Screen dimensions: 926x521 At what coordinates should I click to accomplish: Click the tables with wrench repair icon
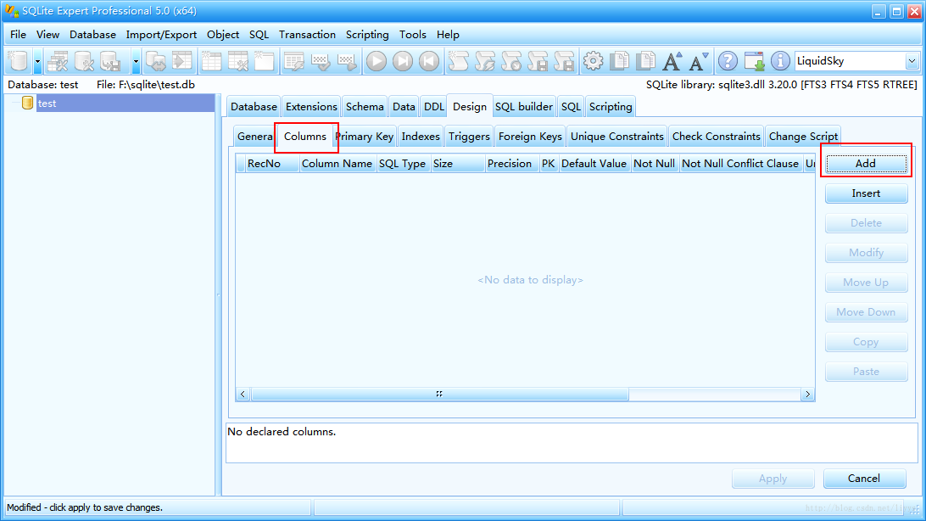pyautogui.click(x=58, y=61)
